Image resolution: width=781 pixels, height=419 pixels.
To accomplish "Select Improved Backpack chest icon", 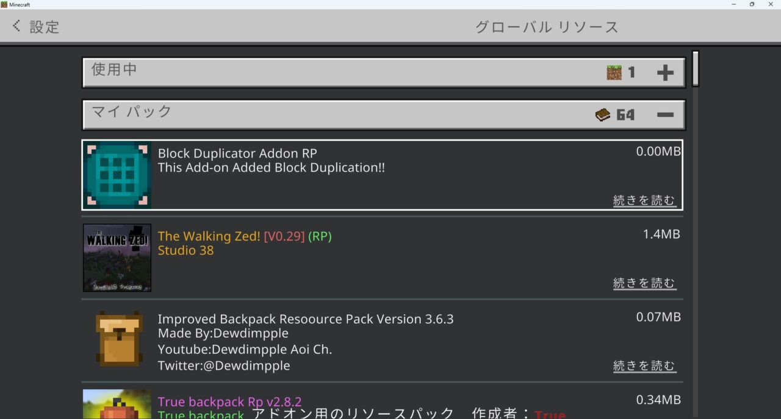I will pyautogui.click(x=119, y=339).
